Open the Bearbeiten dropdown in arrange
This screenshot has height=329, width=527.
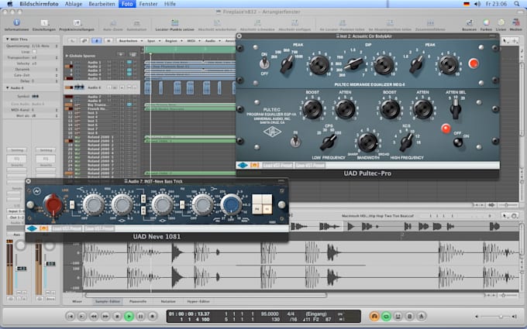coord(129,40)
